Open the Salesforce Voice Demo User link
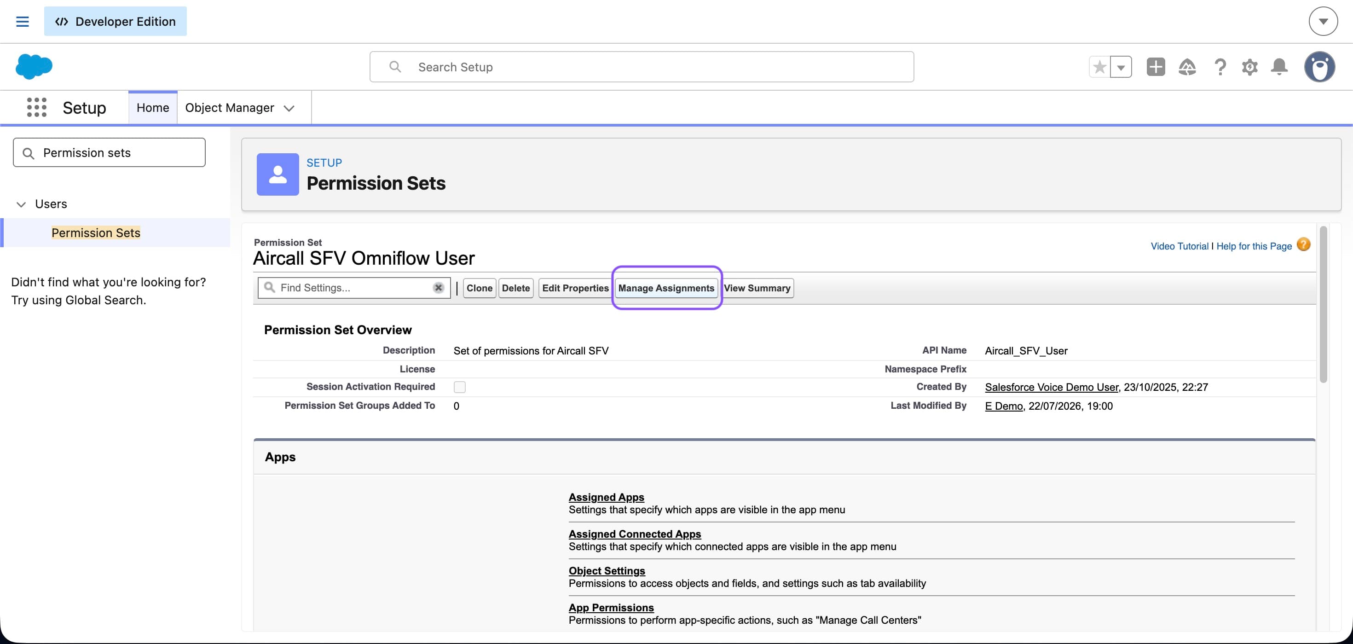Image resolution: width=1353 pixels, height=644 pixels. coord(1052,387)
